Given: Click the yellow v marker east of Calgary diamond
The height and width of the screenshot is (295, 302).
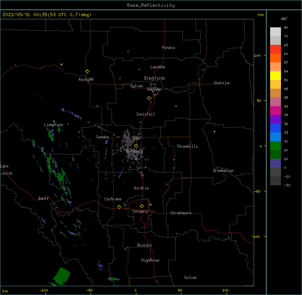Looking at the screenshot, I should click(x=150, y=205).
